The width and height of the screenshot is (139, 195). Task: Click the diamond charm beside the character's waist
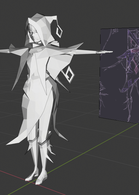coord(69,75)
